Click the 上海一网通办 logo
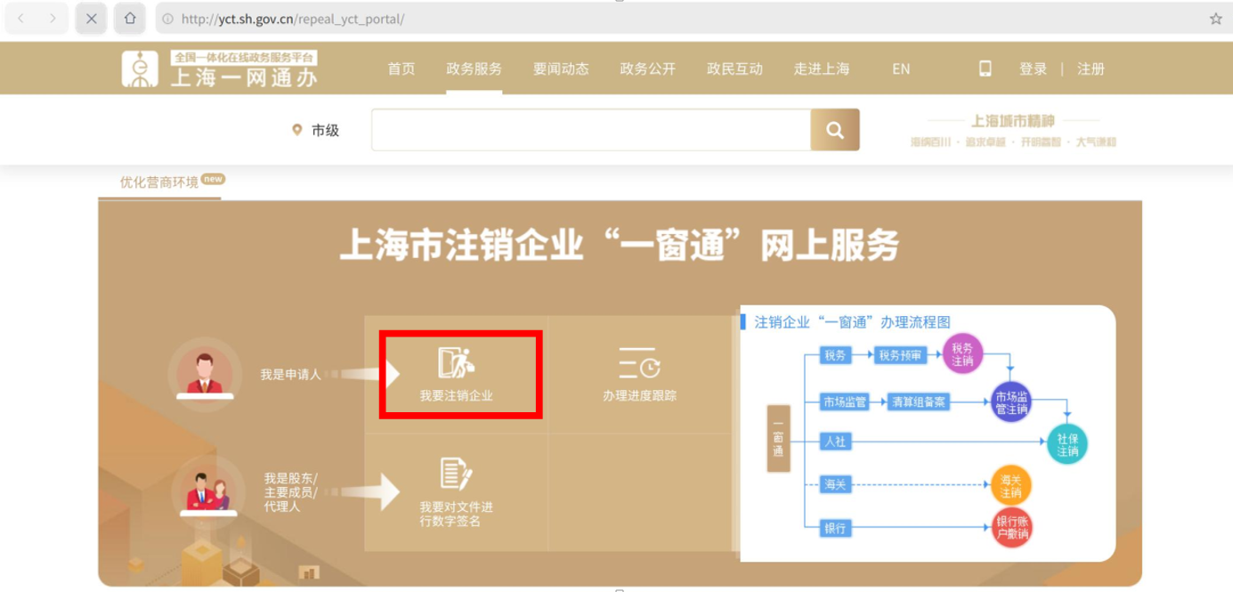This screenshot has height=592, width=1233. tap(220, 69)
